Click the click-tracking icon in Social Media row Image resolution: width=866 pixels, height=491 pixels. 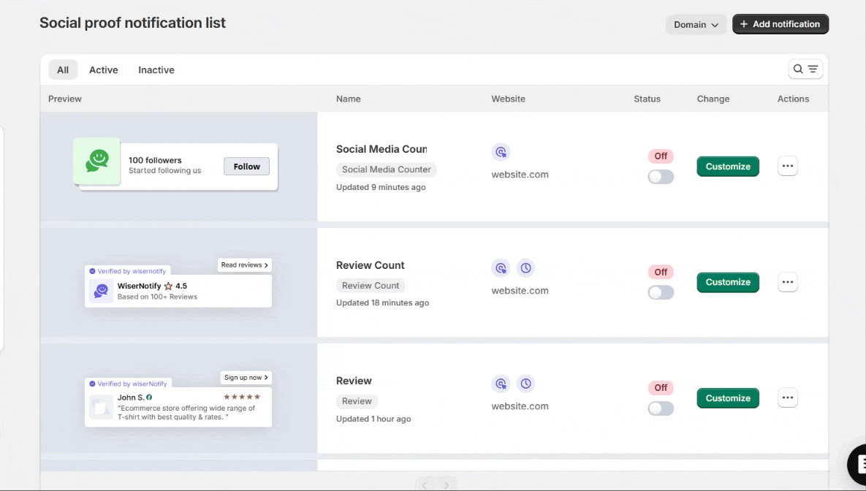point(501,152)
